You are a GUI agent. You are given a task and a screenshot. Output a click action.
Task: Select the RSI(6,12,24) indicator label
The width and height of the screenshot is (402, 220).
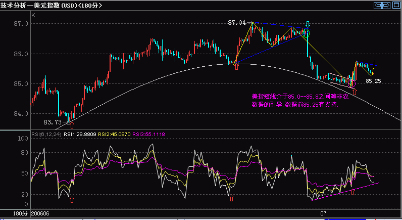(x=46, y=134)
